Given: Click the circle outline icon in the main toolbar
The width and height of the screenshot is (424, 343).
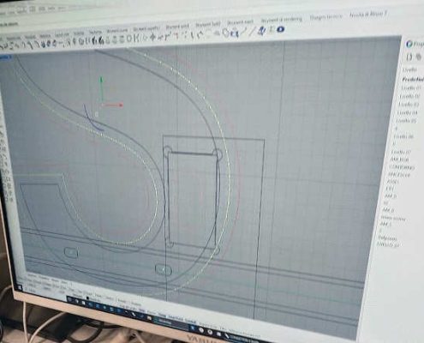Looking at the screenshot, I should pos(129,38).
